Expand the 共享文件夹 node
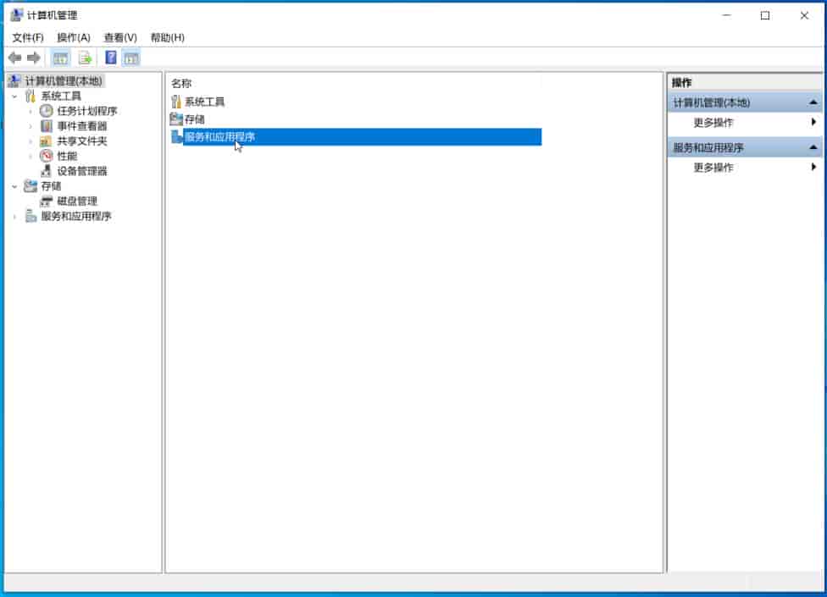 [31, 141]
